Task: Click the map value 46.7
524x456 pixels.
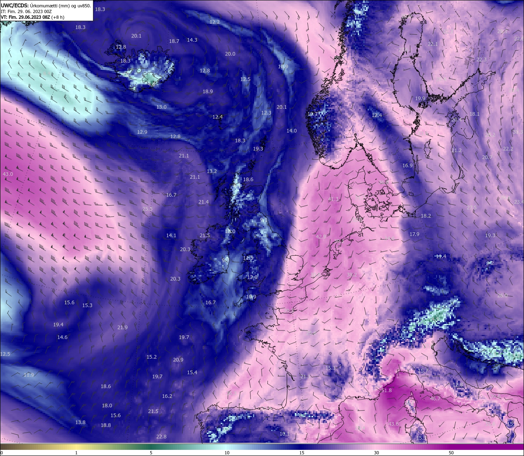Action: 435,399
